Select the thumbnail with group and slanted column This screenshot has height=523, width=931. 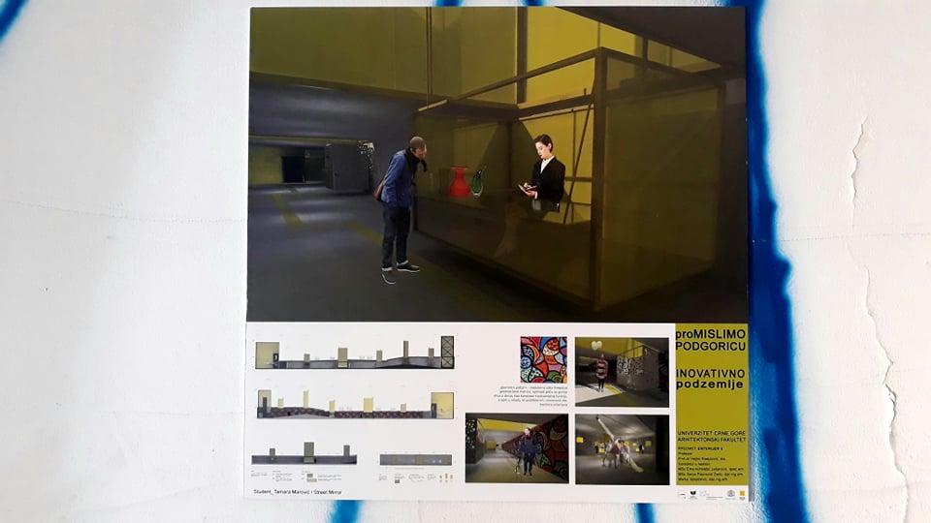coord(622,449)
